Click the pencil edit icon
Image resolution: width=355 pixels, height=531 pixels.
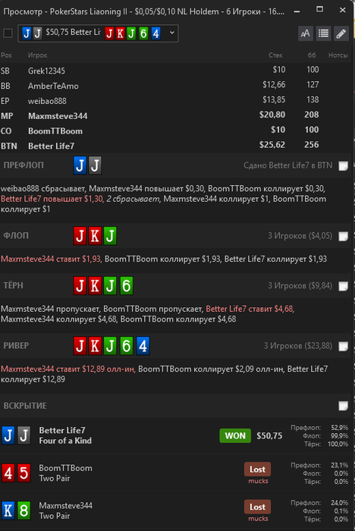[341, 33]
